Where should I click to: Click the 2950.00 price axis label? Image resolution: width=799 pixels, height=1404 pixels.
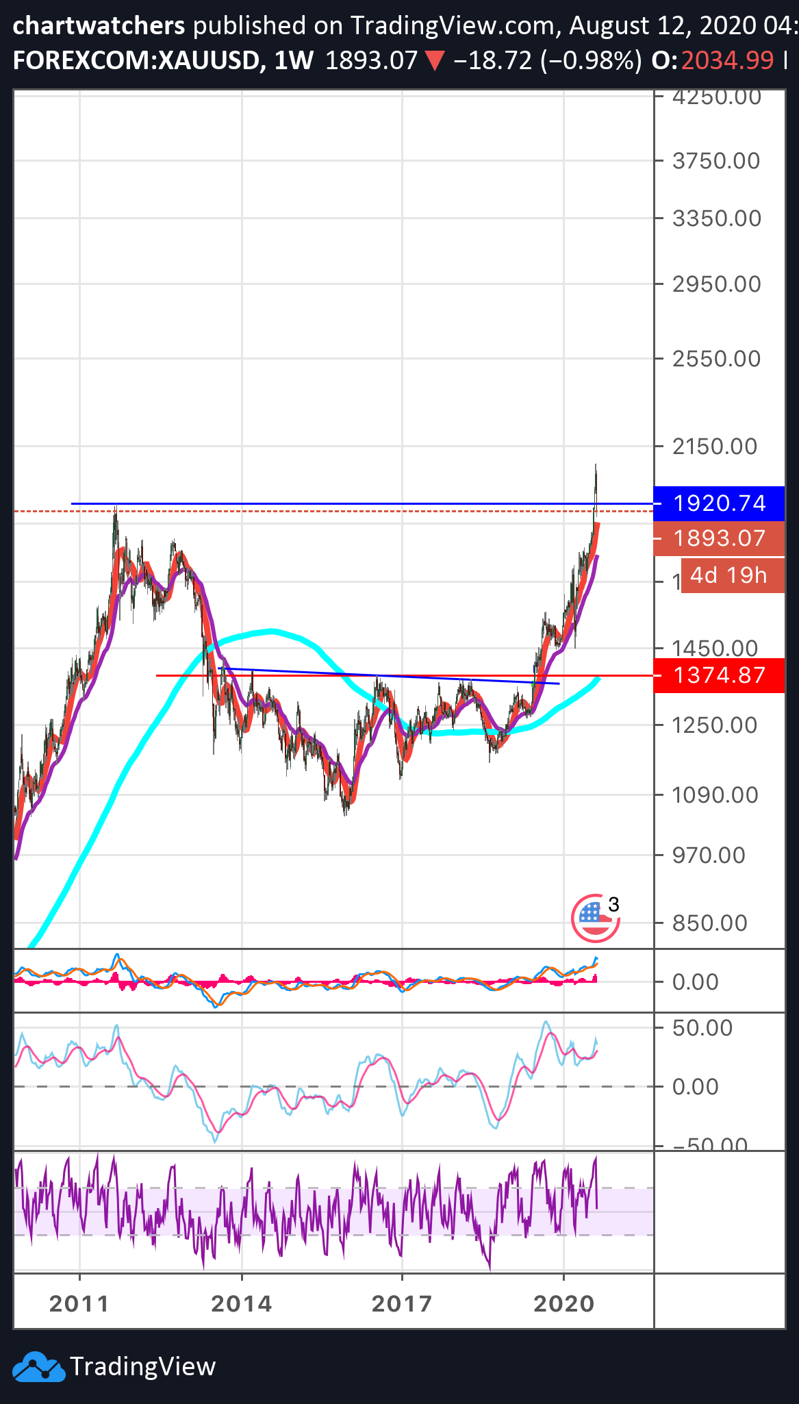[x=717, y=284]
